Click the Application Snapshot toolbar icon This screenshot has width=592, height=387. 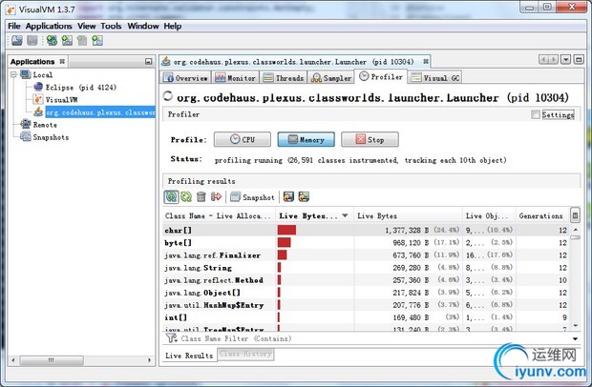click(97, 40)
